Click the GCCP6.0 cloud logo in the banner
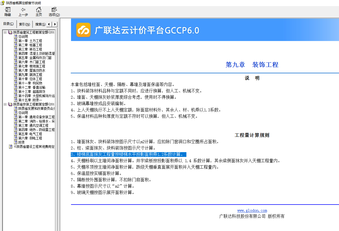339x231 pixels. [83, 30]
